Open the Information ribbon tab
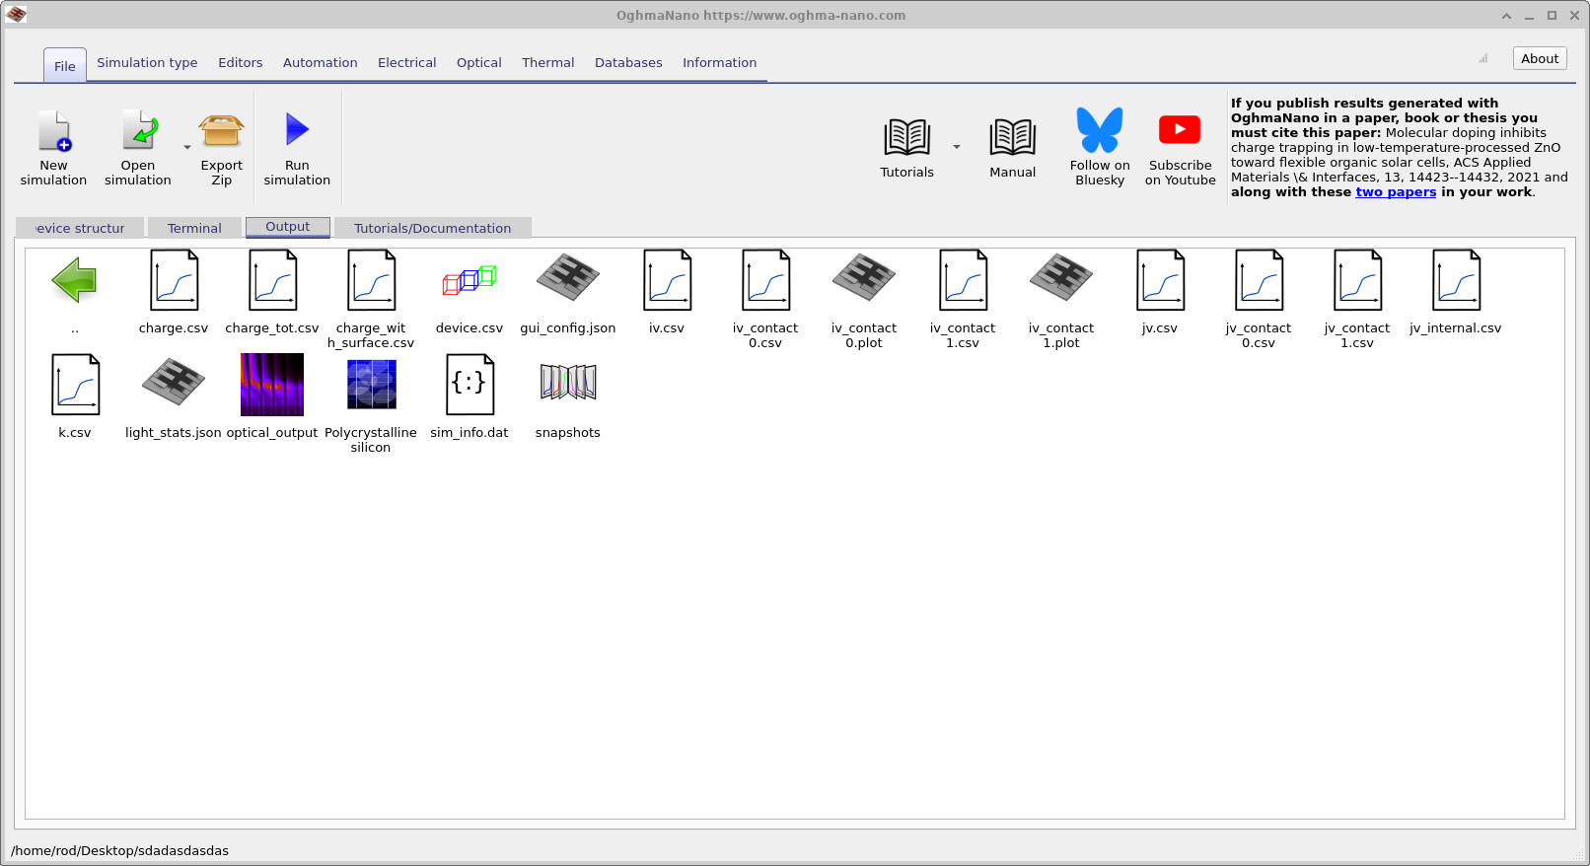This screenshot has width=1590, height=866. 720,63
